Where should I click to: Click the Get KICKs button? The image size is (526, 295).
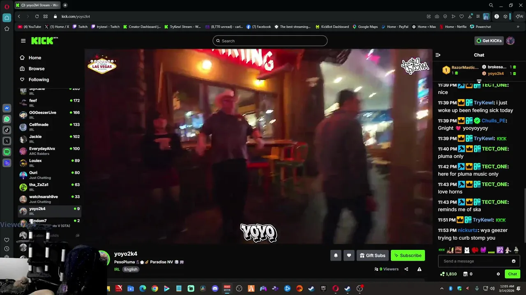point(489,41)
